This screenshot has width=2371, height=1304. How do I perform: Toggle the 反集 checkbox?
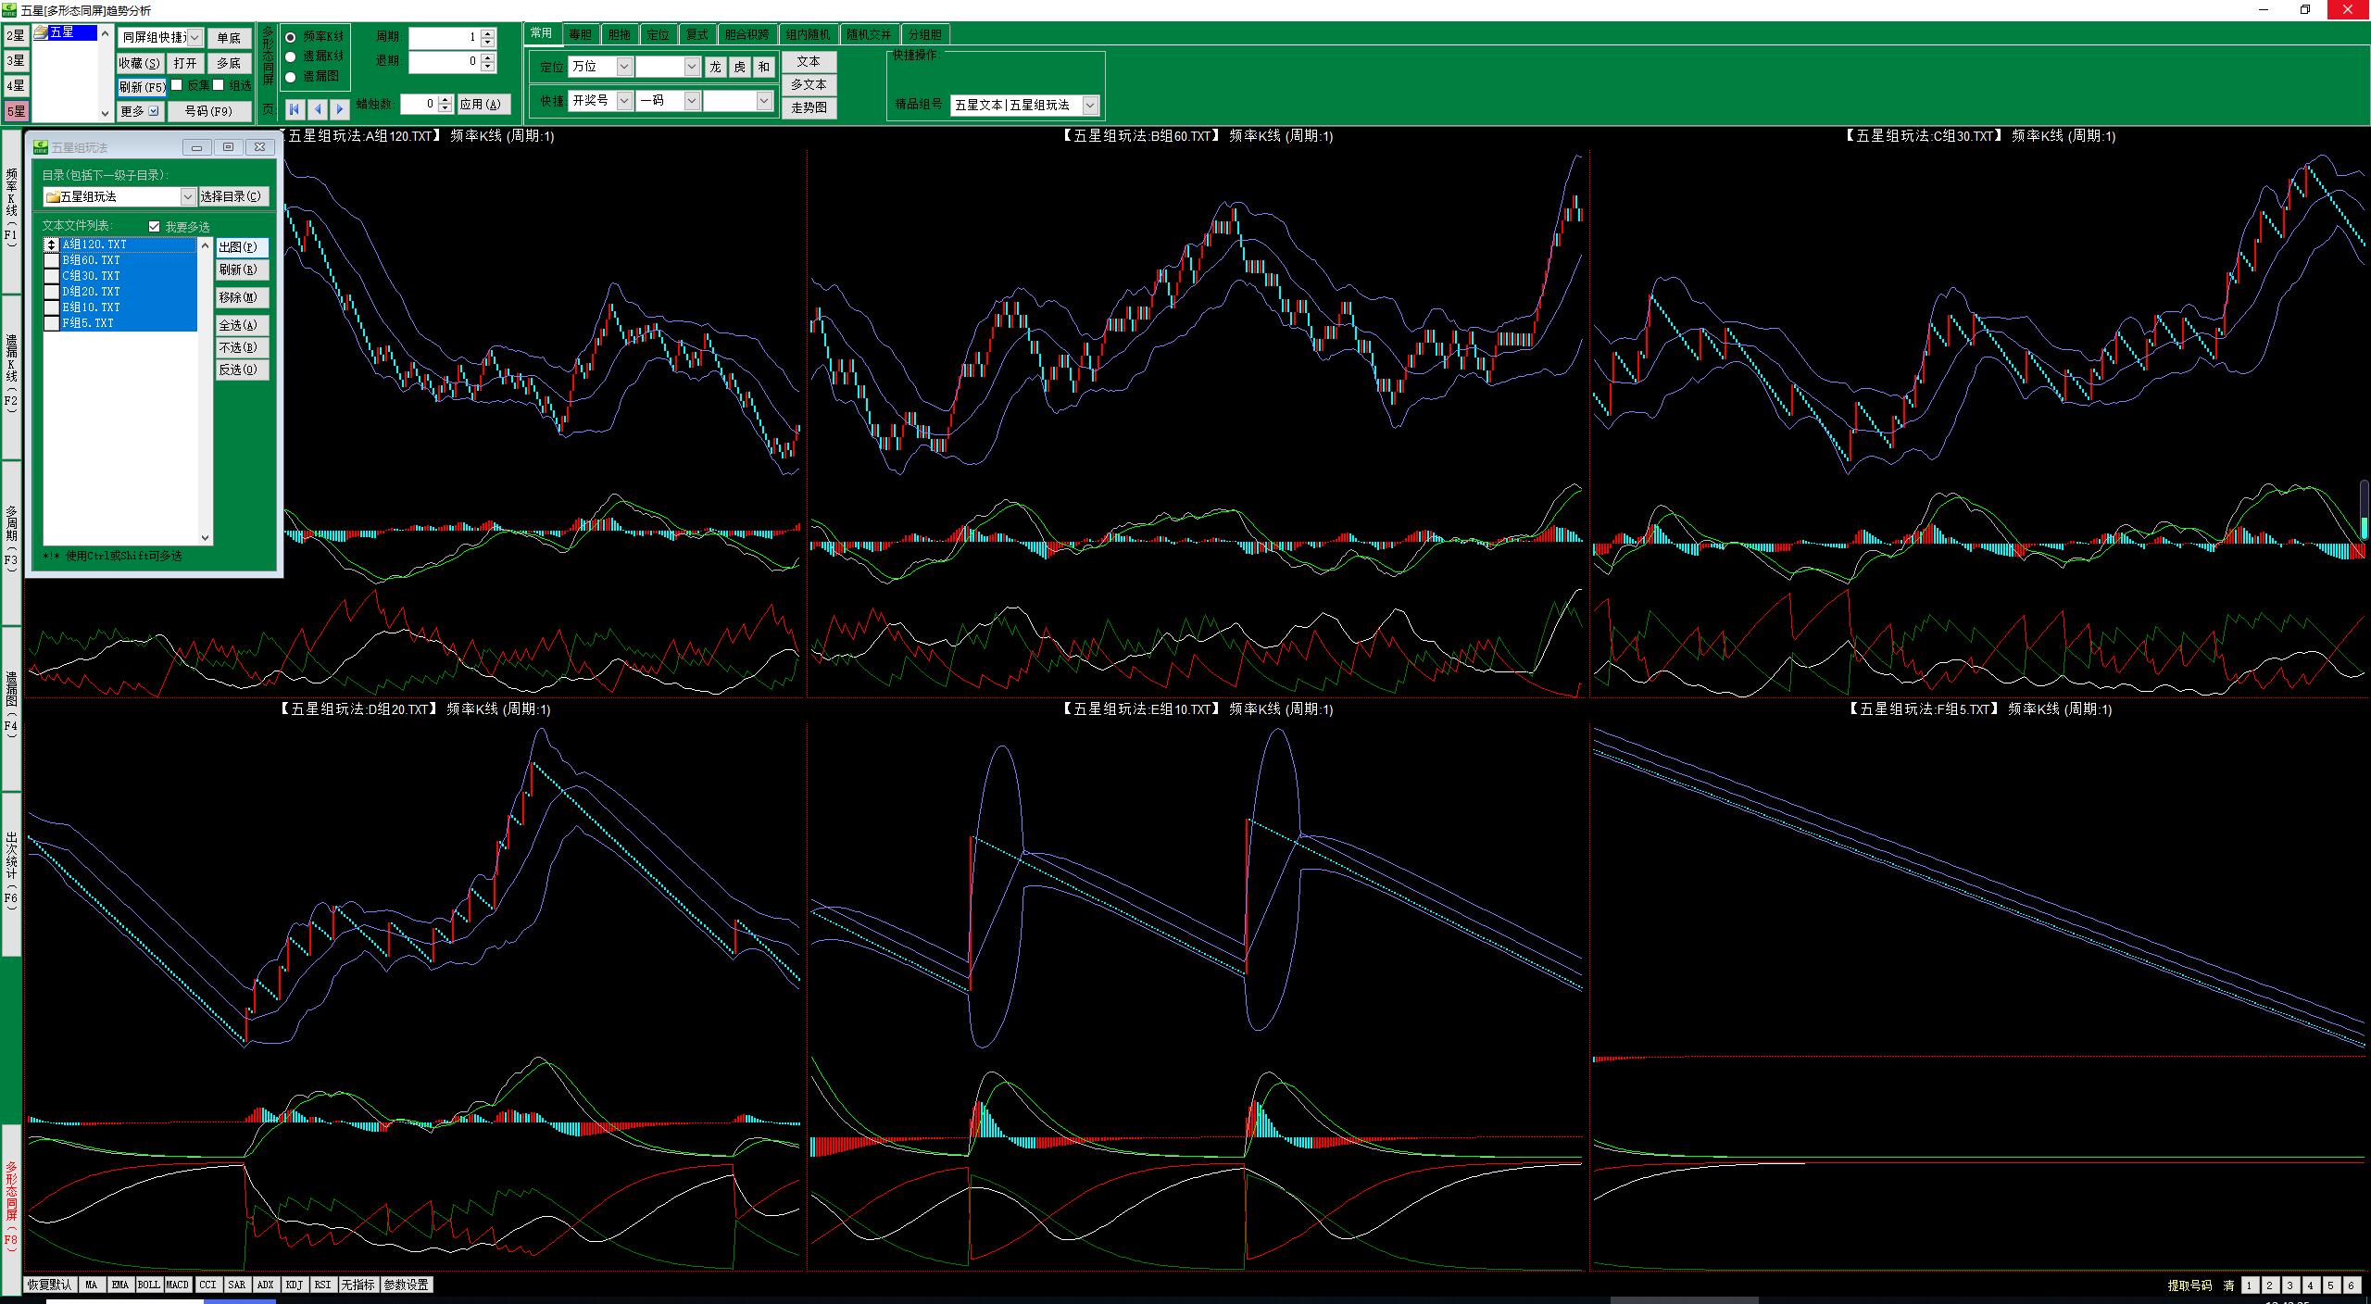tap(177, 85)
